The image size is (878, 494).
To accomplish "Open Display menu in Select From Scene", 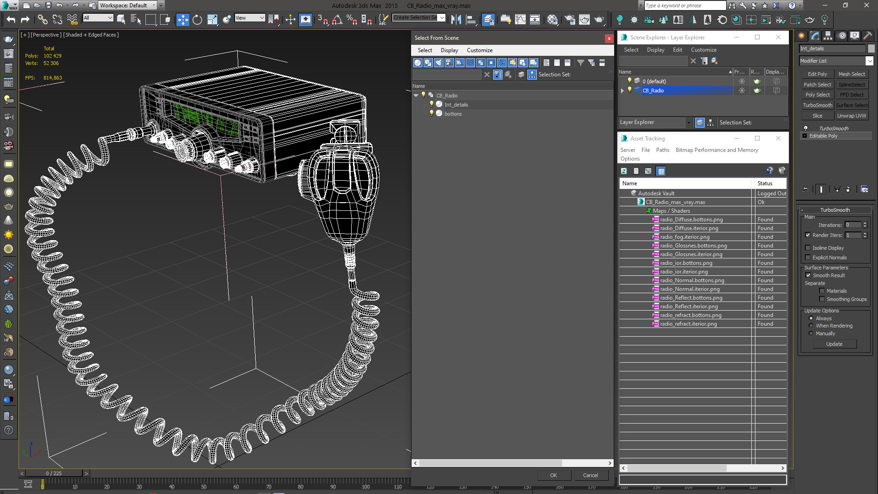I will (x=449, y=50).
